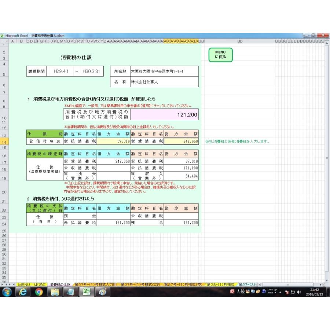The image size is (330, 330).
Task: Open File Explorer folder icon in taskbar
Action: (55, 292)
